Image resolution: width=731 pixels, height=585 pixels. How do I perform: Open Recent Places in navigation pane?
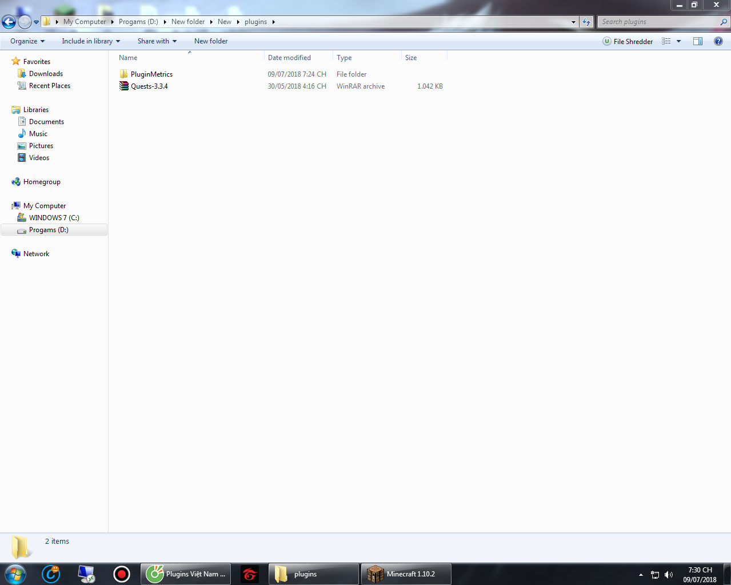tap(50, 86)
